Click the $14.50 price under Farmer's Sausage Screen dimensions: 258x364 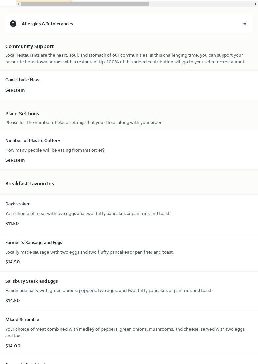(12, 262)
